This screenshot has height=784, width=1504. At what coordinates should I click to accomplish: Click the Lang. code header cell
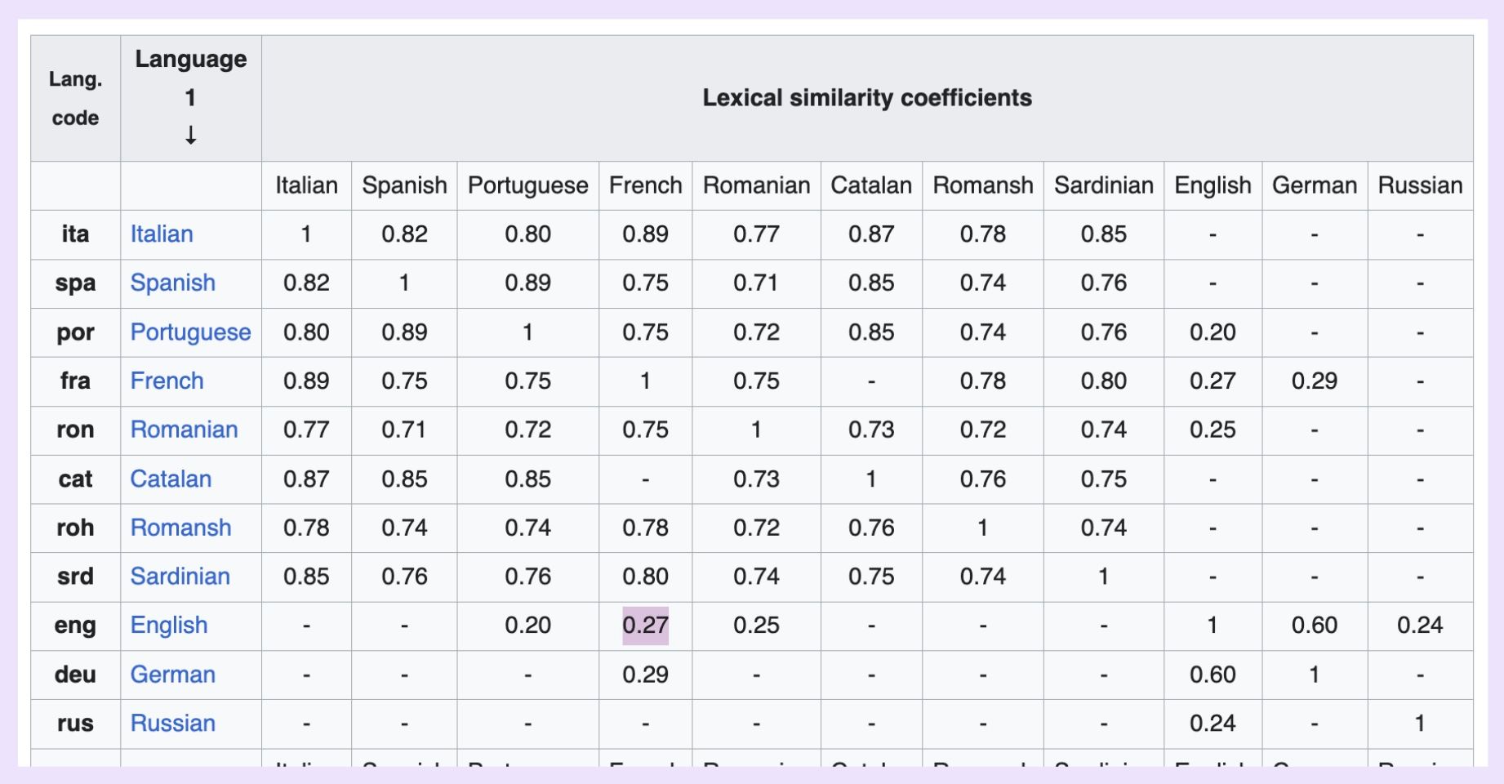click(75, 98)
